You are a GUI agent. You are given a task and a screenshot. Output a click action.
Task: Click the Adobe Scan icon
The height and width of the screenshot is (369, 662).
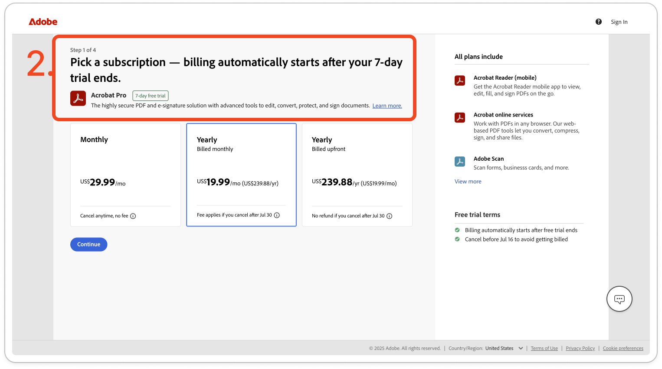tap(460, 162)
